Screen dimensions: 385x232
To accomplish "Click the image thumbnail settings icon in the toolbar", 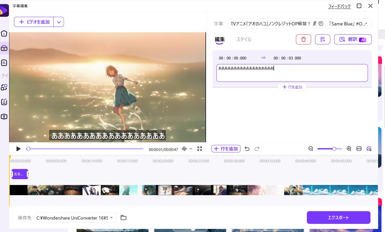I will (x=369, y=149).
